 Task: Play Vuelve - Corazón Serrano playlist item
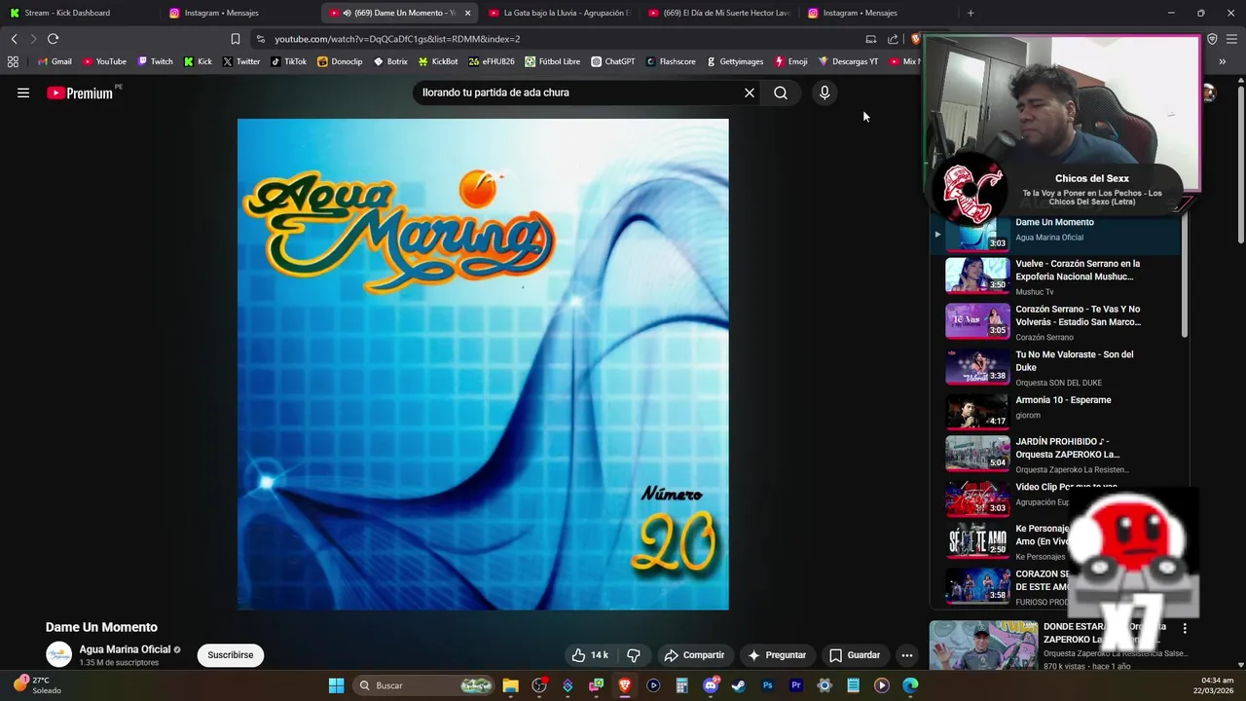pyautogui.click(x=1056, y=277)
